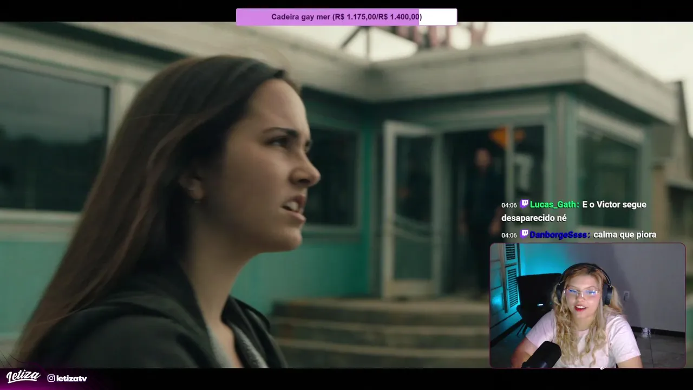Click the goal amount text R$ 1.175,00/R$ 1.400,00

[x=377, y=17]
